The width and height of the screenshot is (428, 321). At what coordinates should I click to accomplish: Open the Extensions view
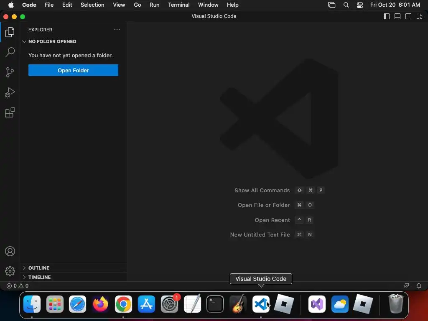coord(10,112)
